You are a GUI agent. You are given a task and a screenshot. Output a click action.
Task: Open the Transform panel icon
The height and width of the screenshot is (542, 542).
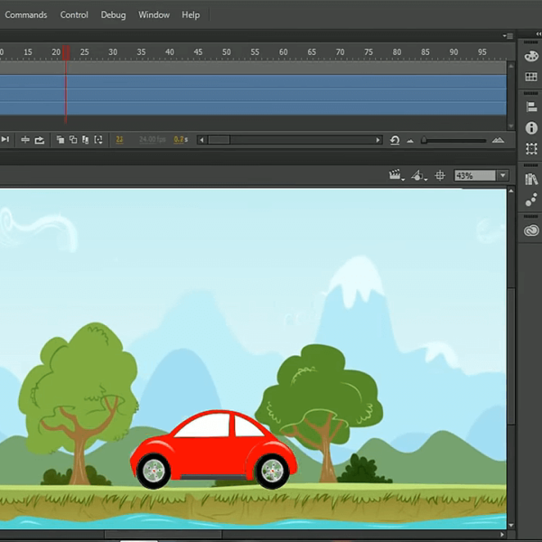pos(531,149)
